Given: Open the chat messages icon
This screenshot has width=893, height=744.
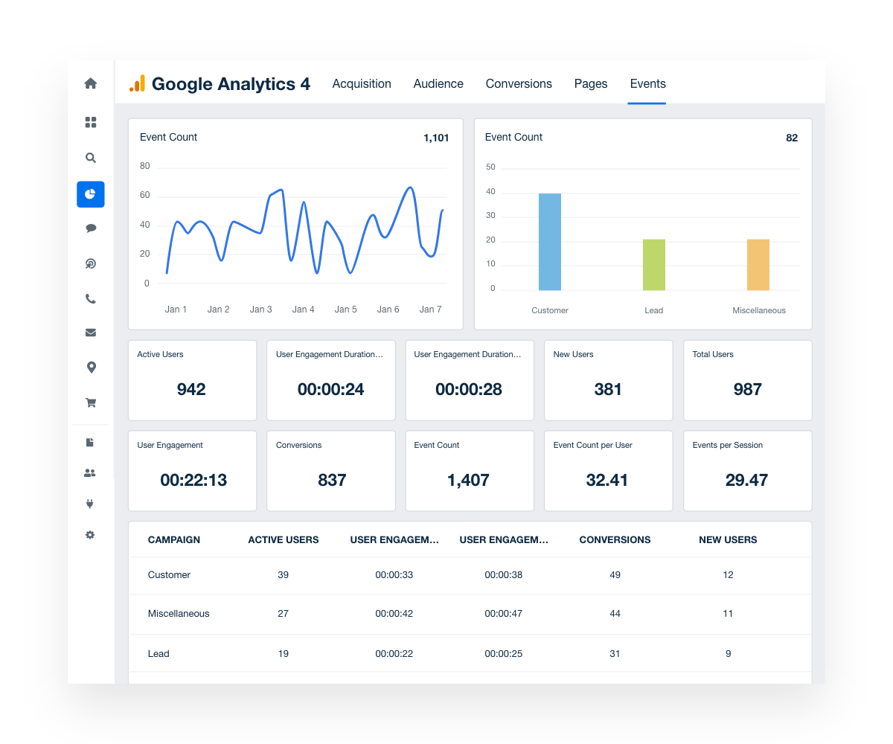Looking at the screenshot, I should tap(90, 228).
